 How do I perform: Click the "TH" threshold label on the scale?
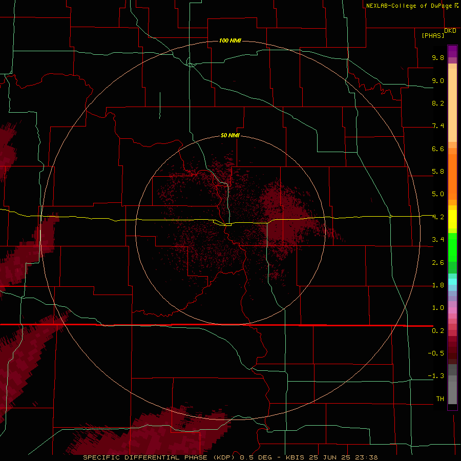click(440, 399)
